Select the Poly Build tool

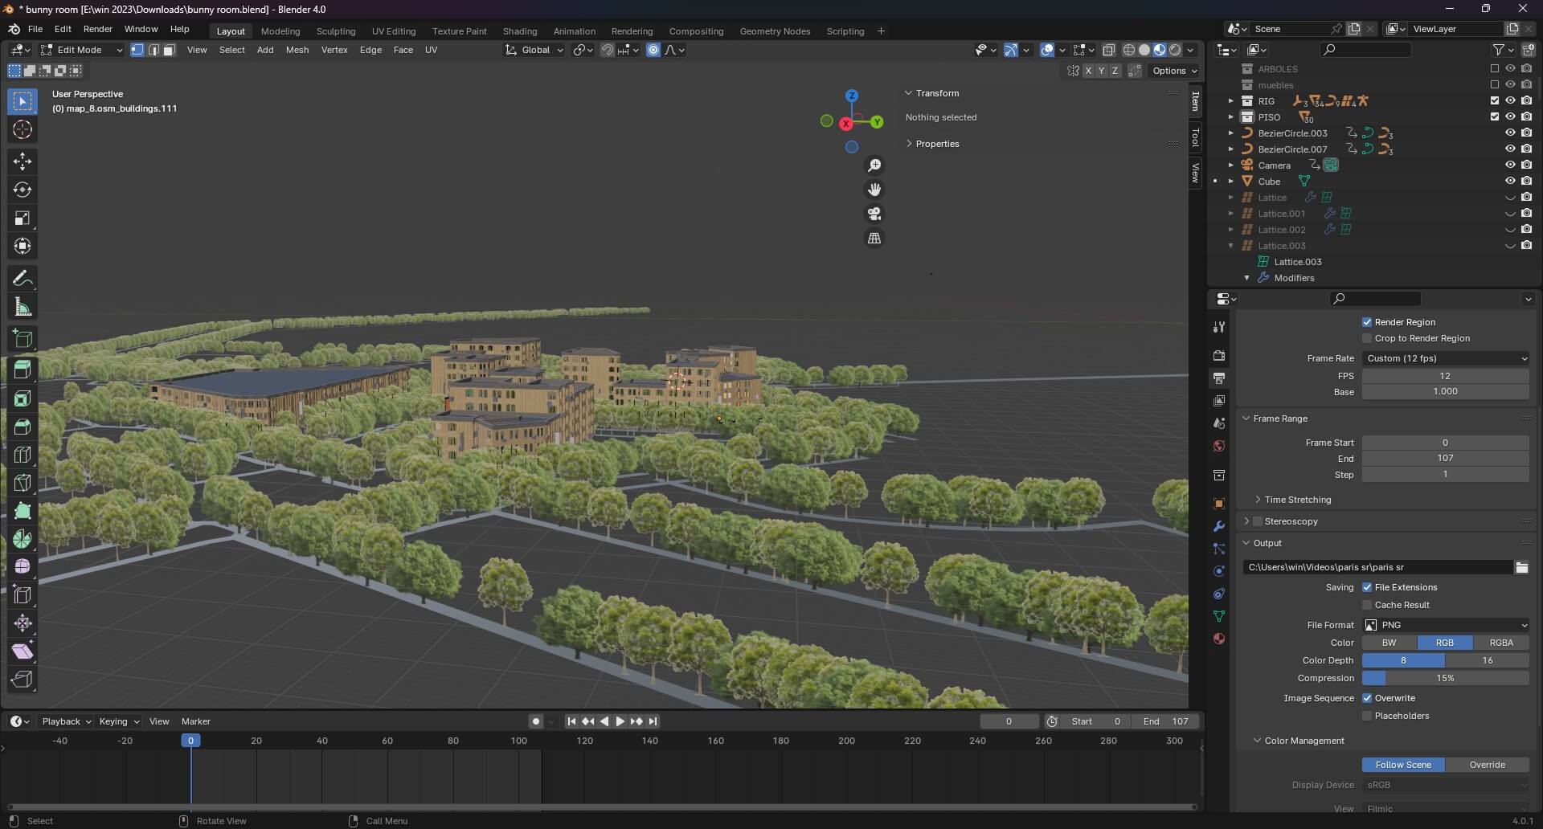click(x=23, y=511)
